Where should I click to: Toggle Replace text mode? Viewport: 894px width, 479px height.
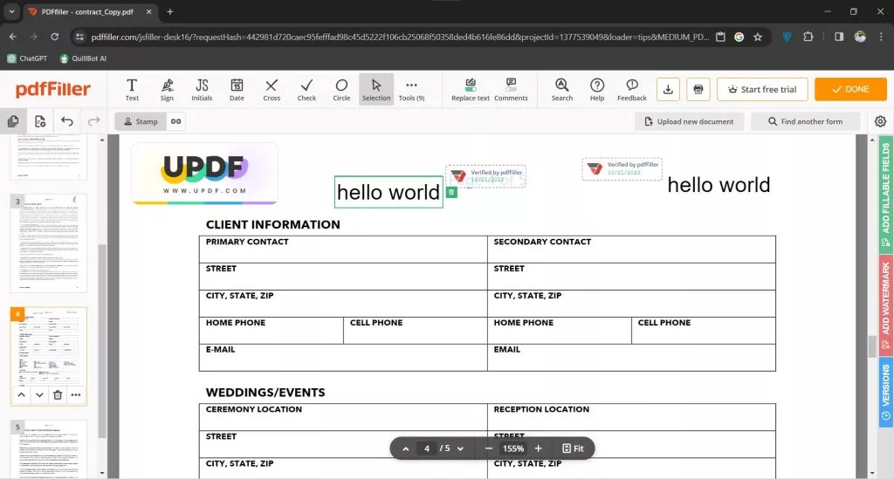pyautogui.click(x=471, y=89)
